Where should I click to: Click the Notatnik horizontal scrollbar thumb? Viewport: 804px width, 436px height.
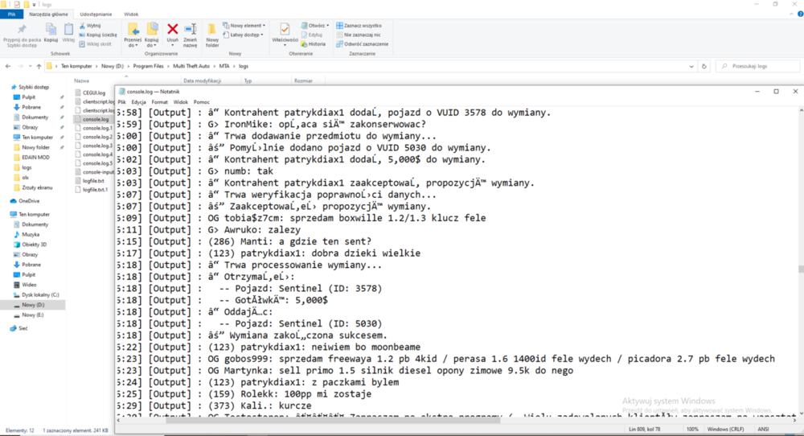pos(334,420)
